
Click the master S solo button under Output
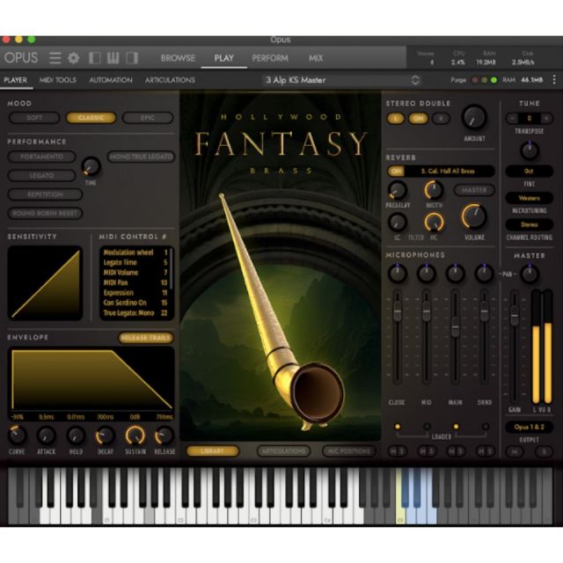tap(544, 452)
